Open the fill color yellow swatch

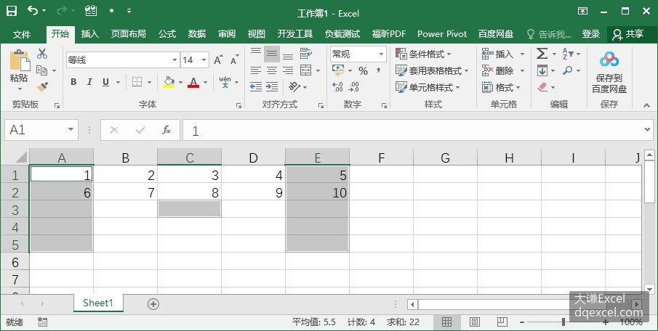[x=169, y=82]
